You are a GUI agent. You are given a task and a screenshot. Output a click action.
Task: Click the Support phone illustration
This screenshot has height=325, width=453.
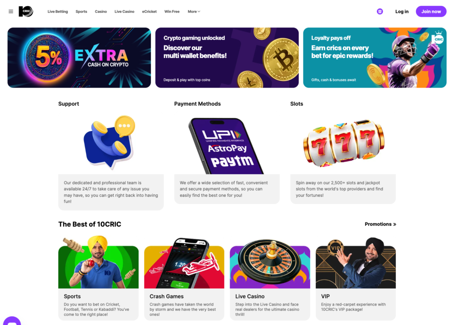click(110, 142)
